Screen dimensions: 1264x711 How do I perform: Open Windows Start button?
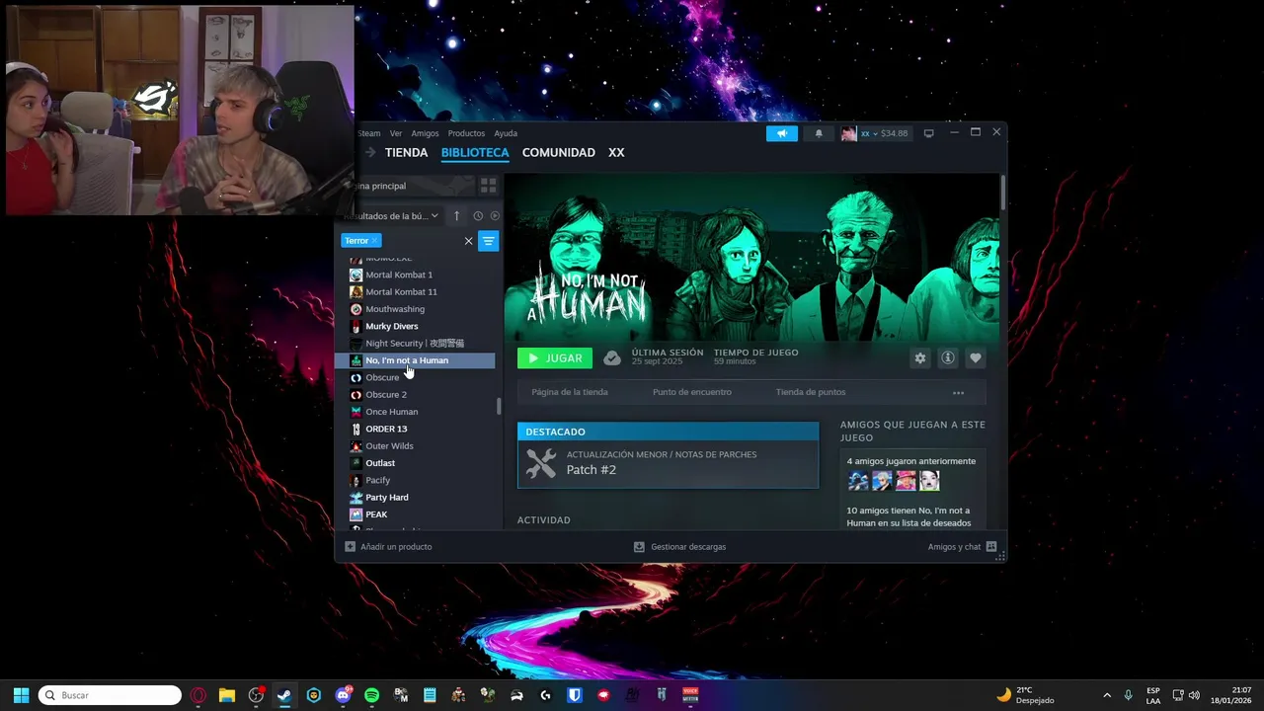tap(21, 695)
